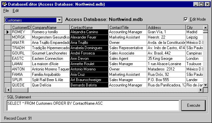
Task: Click the cell 'Art Braunschweiger'
Action: 89,80
